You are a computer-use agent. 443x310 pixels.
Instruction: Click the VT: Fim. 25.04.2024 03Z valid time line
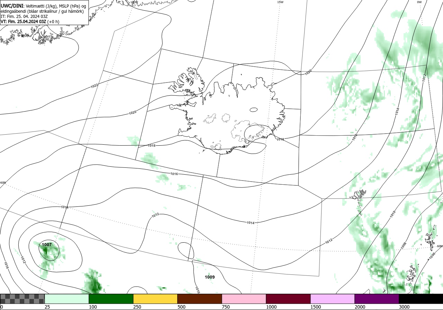click(30, 21)
